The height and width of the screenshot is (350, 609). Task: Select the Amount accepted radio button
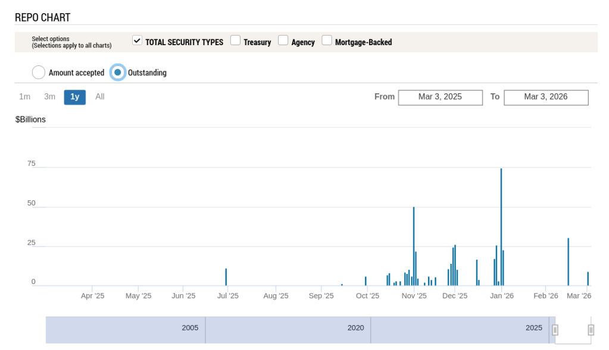click(x=39, y=72)
